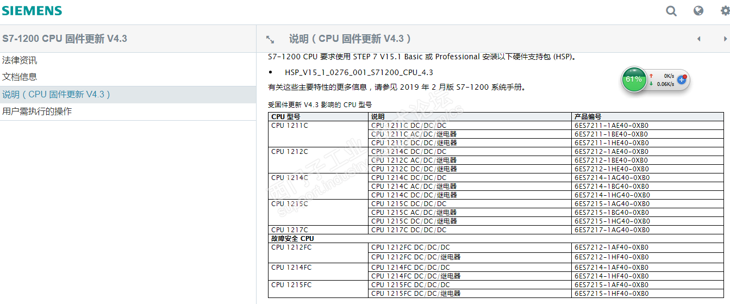Open the 法律资讯 section
Viewport: 730px width, 304px height.
click(20, 60)
